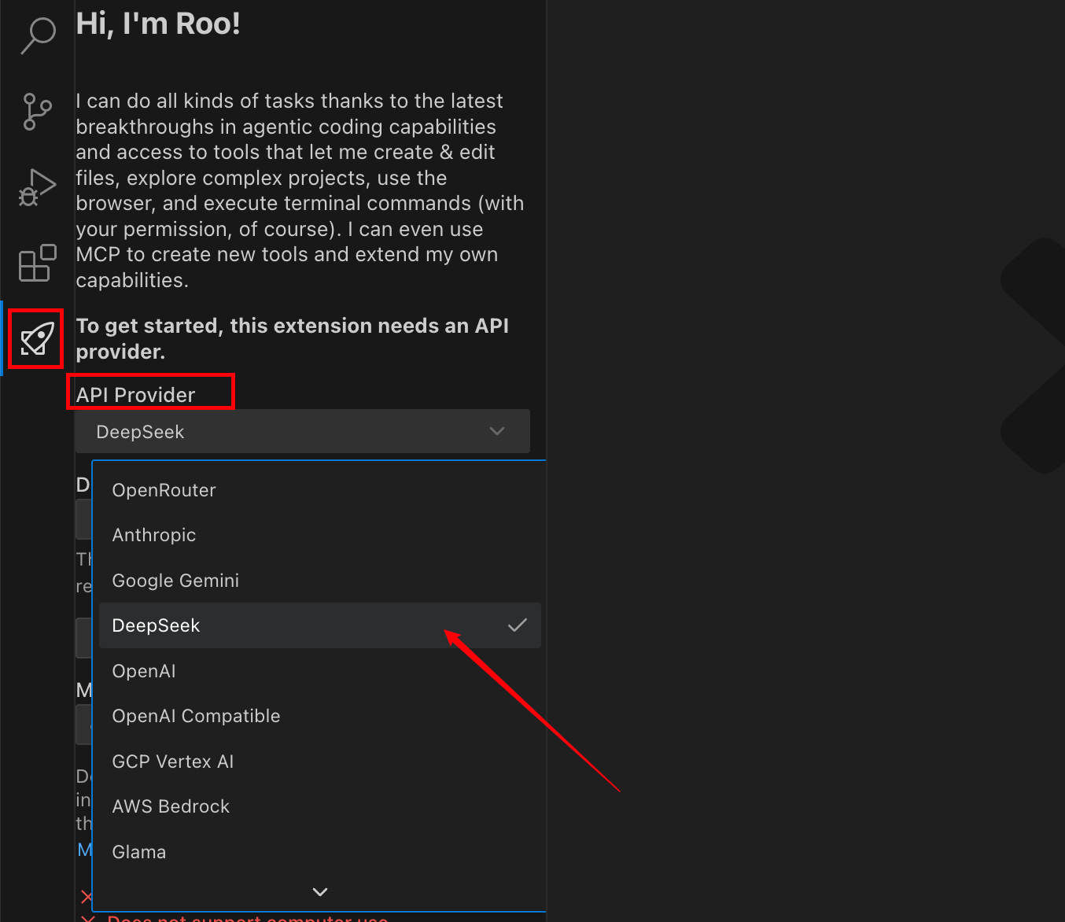Select OpenRouter from provider list
Viewport: 1065px width, 922px height.
[x=320, y=490]
